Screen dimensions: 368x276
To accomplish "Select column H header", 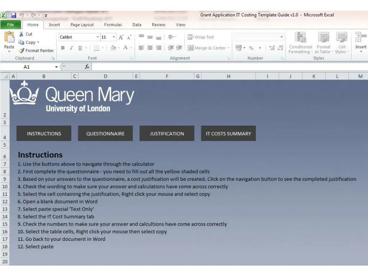I will coord(228,76).
